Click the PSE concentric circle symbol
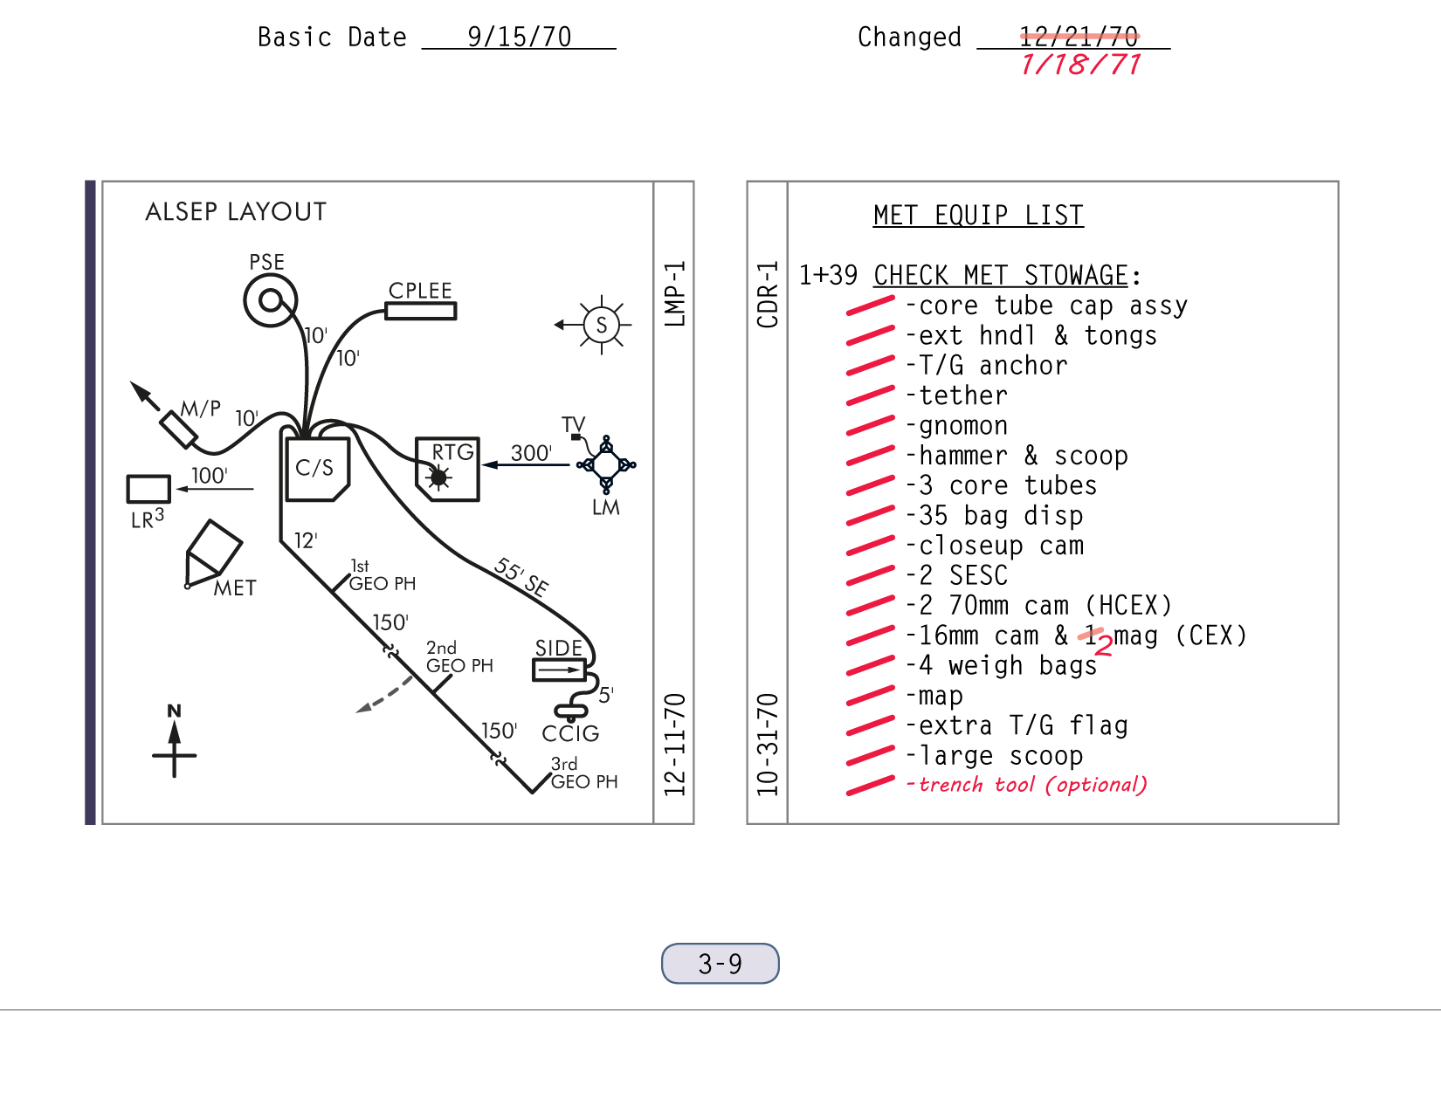 click(270, 301)
